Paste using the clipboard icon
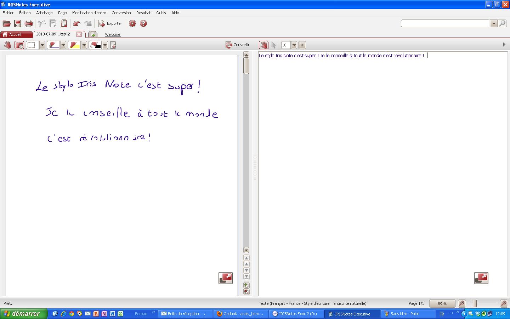This screenshot has height=319, width=510. click(x=64, y=23)
